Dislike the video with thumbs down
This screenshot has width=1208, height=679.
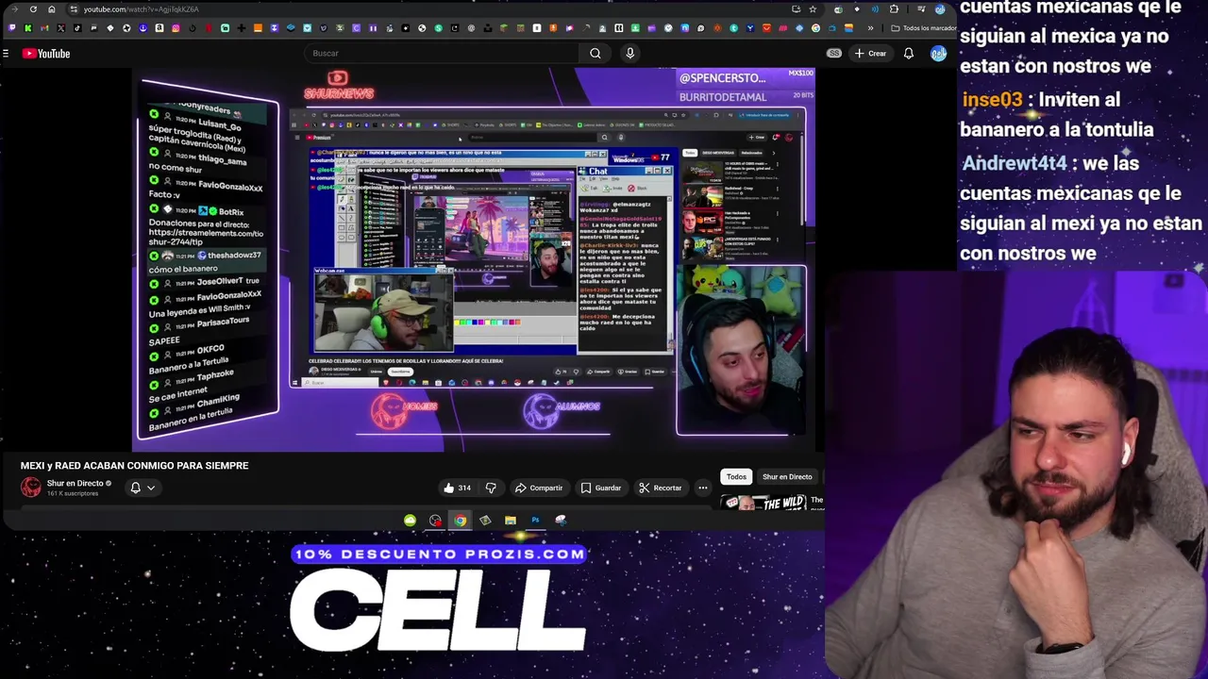[491, 488]
